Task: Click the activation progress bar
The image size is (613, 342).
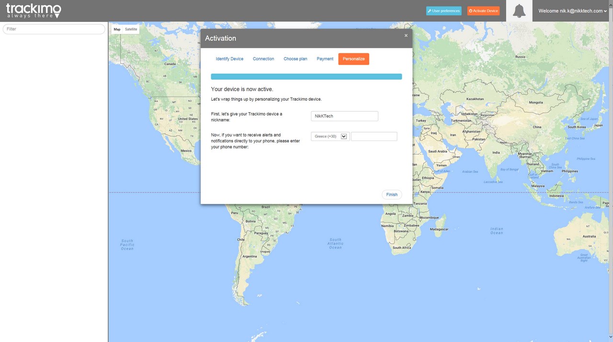Action: [x=306, y=76]
